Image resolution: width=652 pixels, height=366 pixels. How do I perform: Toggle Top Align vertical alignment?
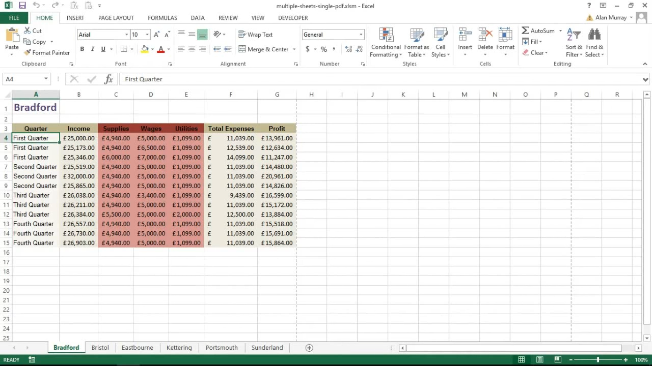pyautogui.click(x=181, y=35)
